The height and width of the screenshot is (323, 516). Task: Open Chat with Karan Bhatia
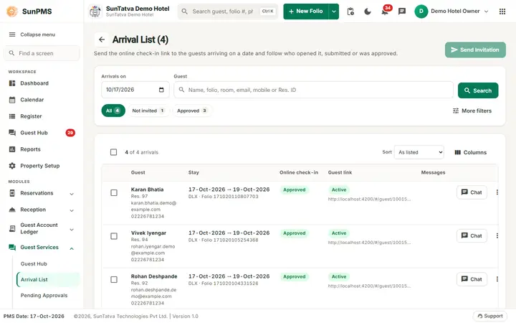tap(472, 192)
